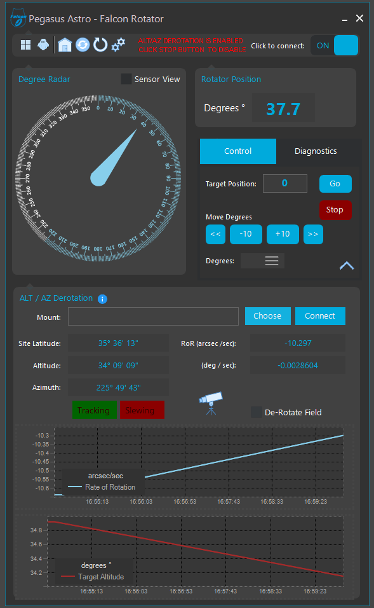Screen dimensions: 374x608
Task: Click the grid layout icon in toolbar
Action: [x=25, y=45]
